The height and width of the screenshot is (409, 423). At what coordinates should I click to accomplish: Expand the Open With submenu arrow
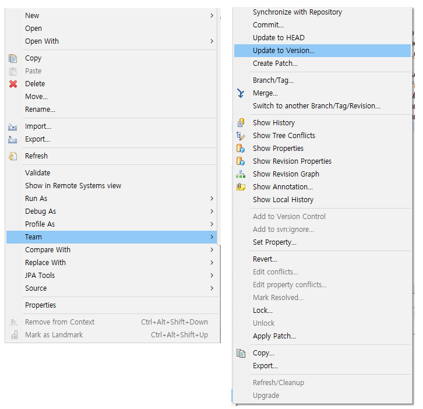(211, 41)
